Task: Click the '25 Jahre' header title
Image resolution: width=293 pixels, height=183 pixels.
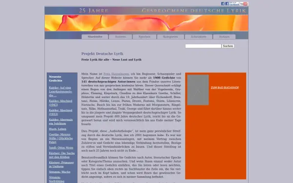Action: click(x=93, y=11)
